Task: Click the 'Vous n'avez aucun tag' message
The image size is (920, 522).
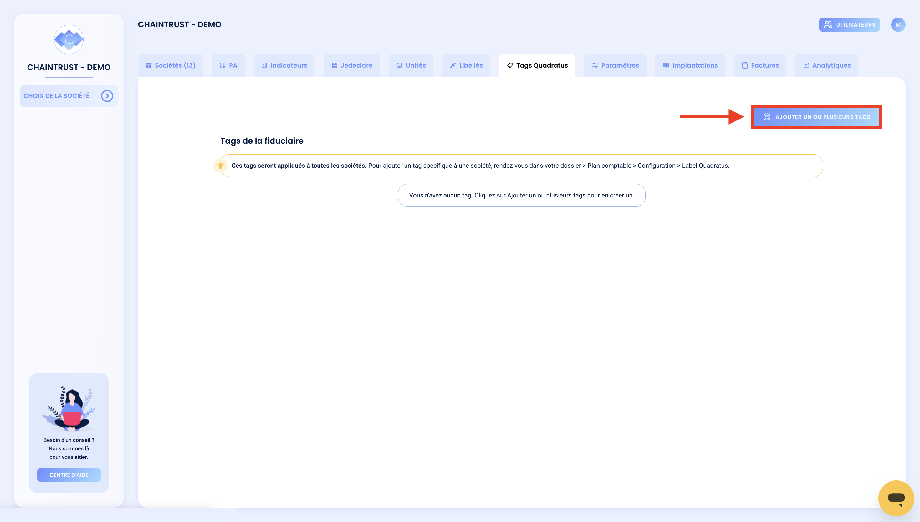Action: click(521, 195)
